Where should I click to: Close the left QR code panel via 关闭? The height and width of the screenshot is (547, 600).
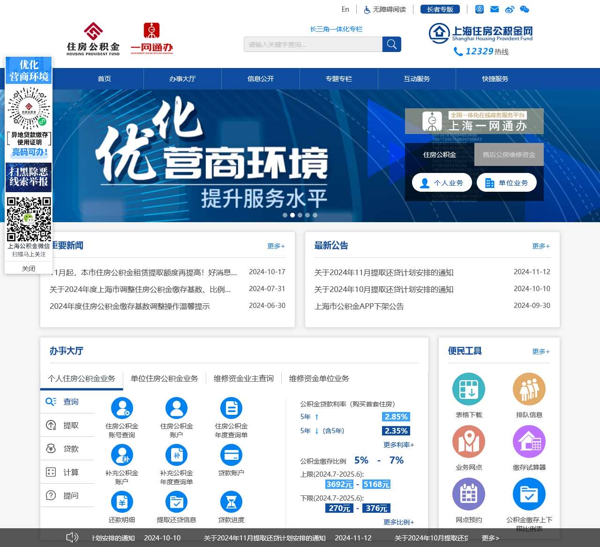point(29,268)
